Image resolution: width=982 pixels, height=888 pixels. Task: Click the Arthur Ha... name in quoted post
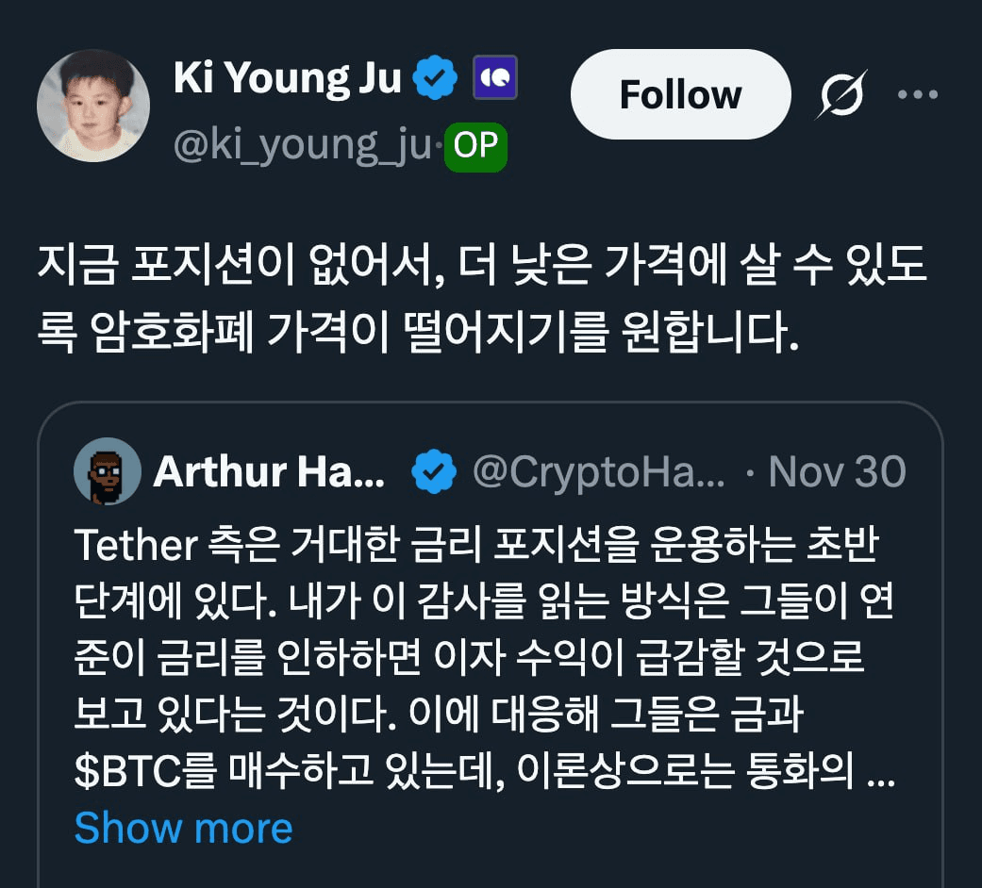pyautogui.click(x=269, y=471)
